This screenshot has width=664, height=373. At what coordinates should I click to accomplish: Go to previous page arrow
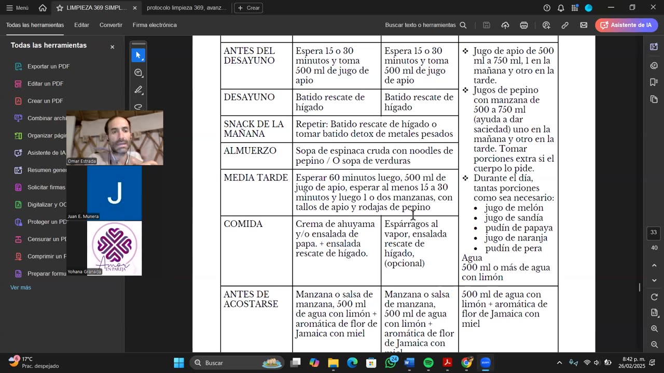pos(654,265)
